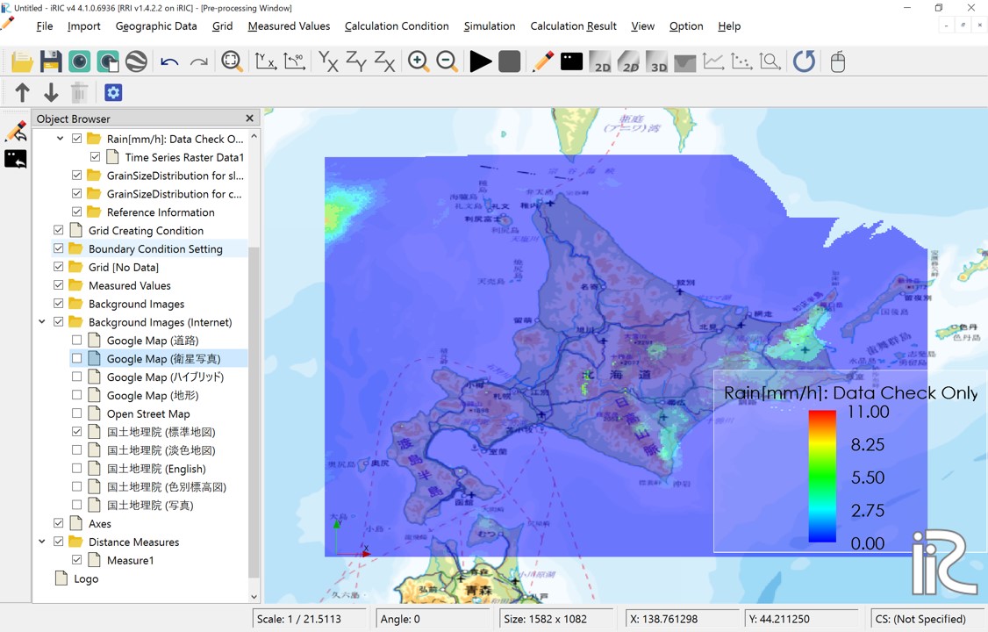This screenshot has width=988, height=632.
Task: Click the Scale 1 / 21.5113 status field
Action: [x=309, y=619]
